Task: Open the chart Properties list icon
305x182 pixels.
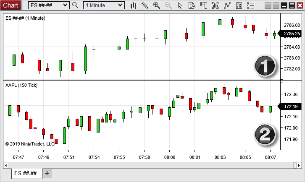Action: click(x=251, y=5)
